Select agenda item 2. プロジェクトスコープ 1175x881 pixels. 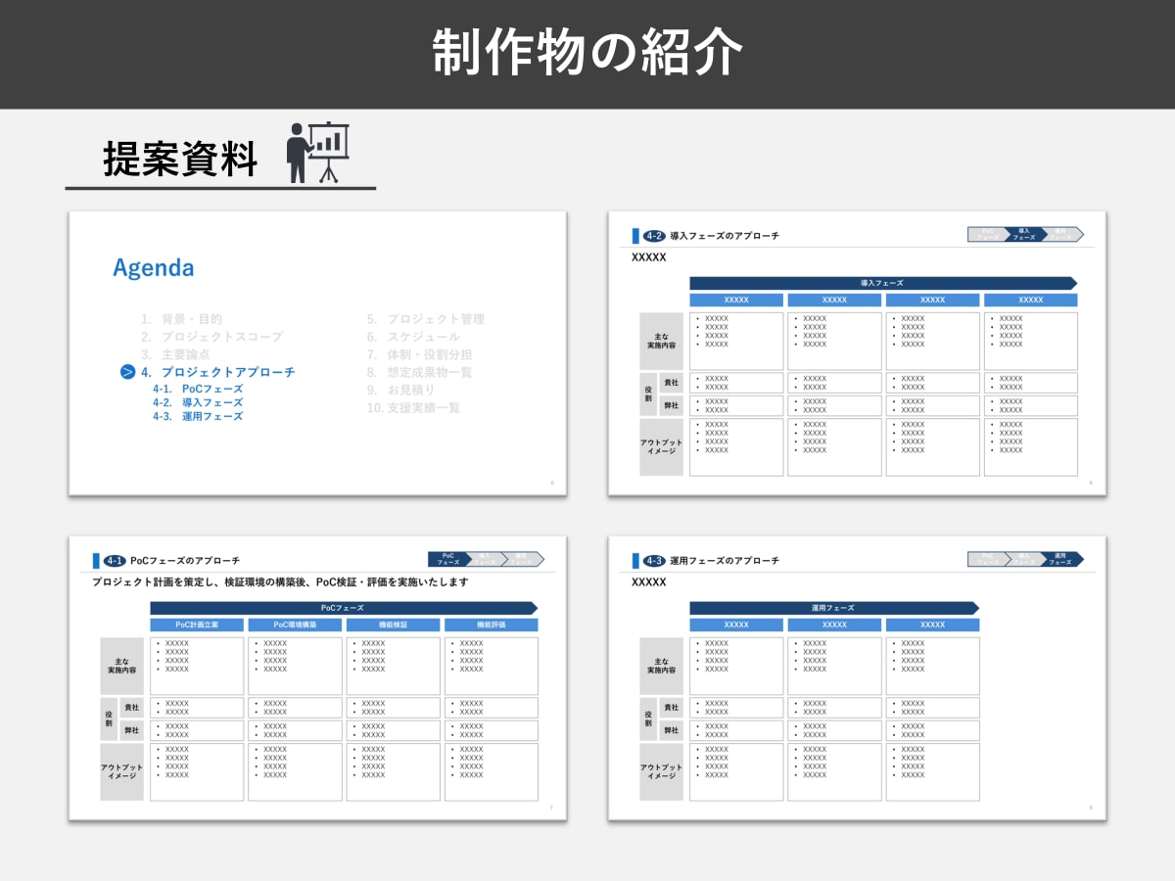tap(211, 337)
